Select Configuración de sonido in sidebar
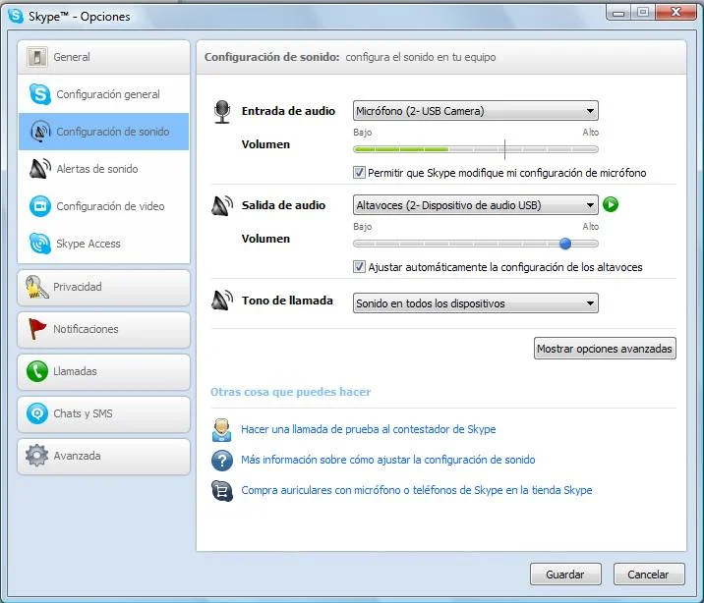Screen dimensions: 704x603 pyautogui.click(x=103, y=132)
